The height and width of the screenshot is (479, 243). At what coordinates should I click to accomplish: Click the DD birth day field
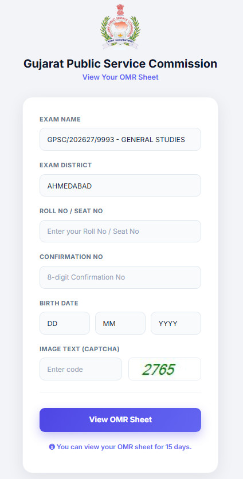pos(65,323)
